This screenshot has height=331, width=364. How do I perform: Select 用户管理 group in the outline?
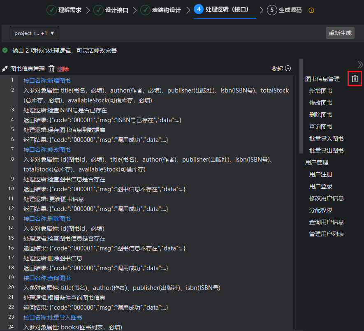coord(317,162)
